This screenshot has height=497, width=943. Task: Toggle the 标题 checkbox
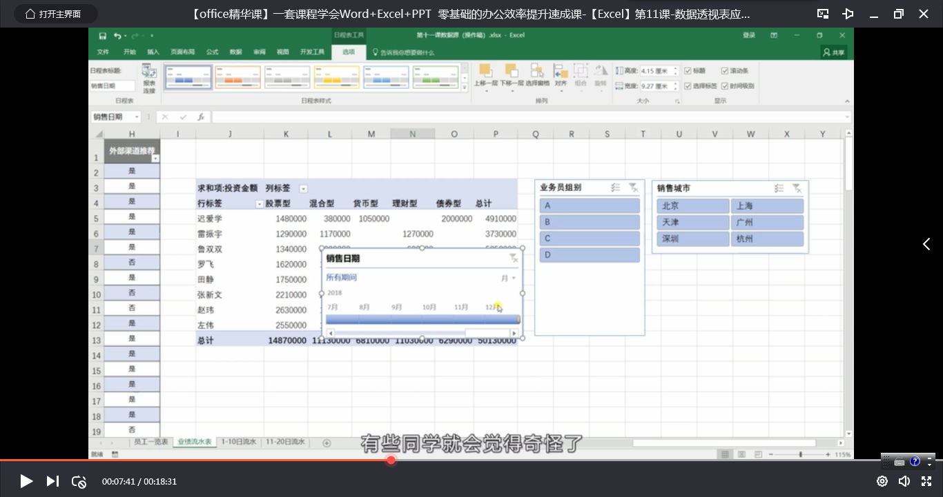688,71
